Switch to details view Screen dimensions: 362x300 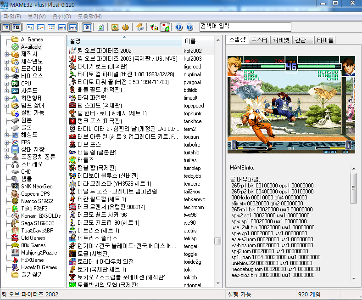click(62, 27)
